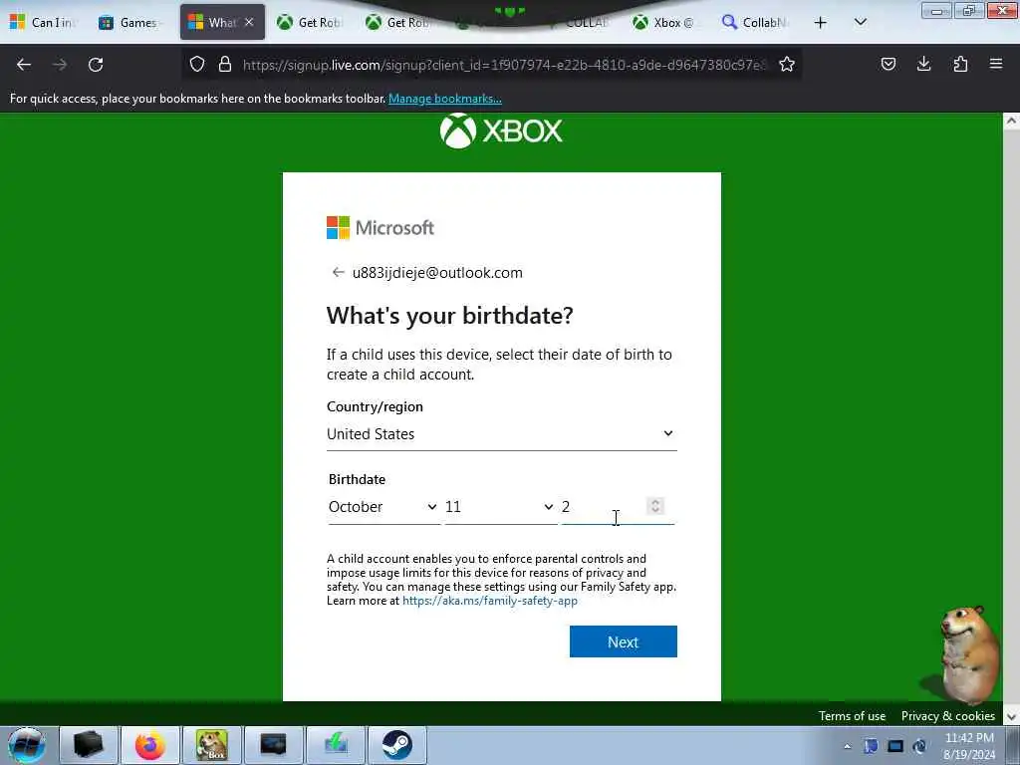Expand the Country/region dropdown
Screen dimensions: 1020x765
pyautogui.click(x=502, y=434)
